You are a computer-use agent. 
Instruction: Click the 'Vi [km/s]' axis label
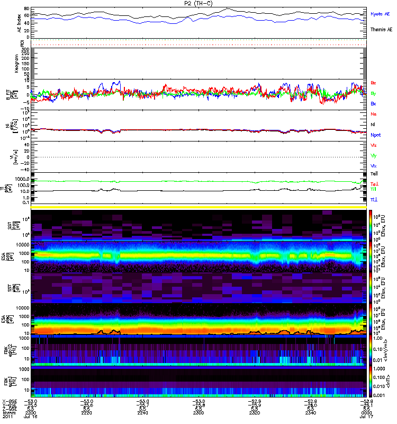14,157
